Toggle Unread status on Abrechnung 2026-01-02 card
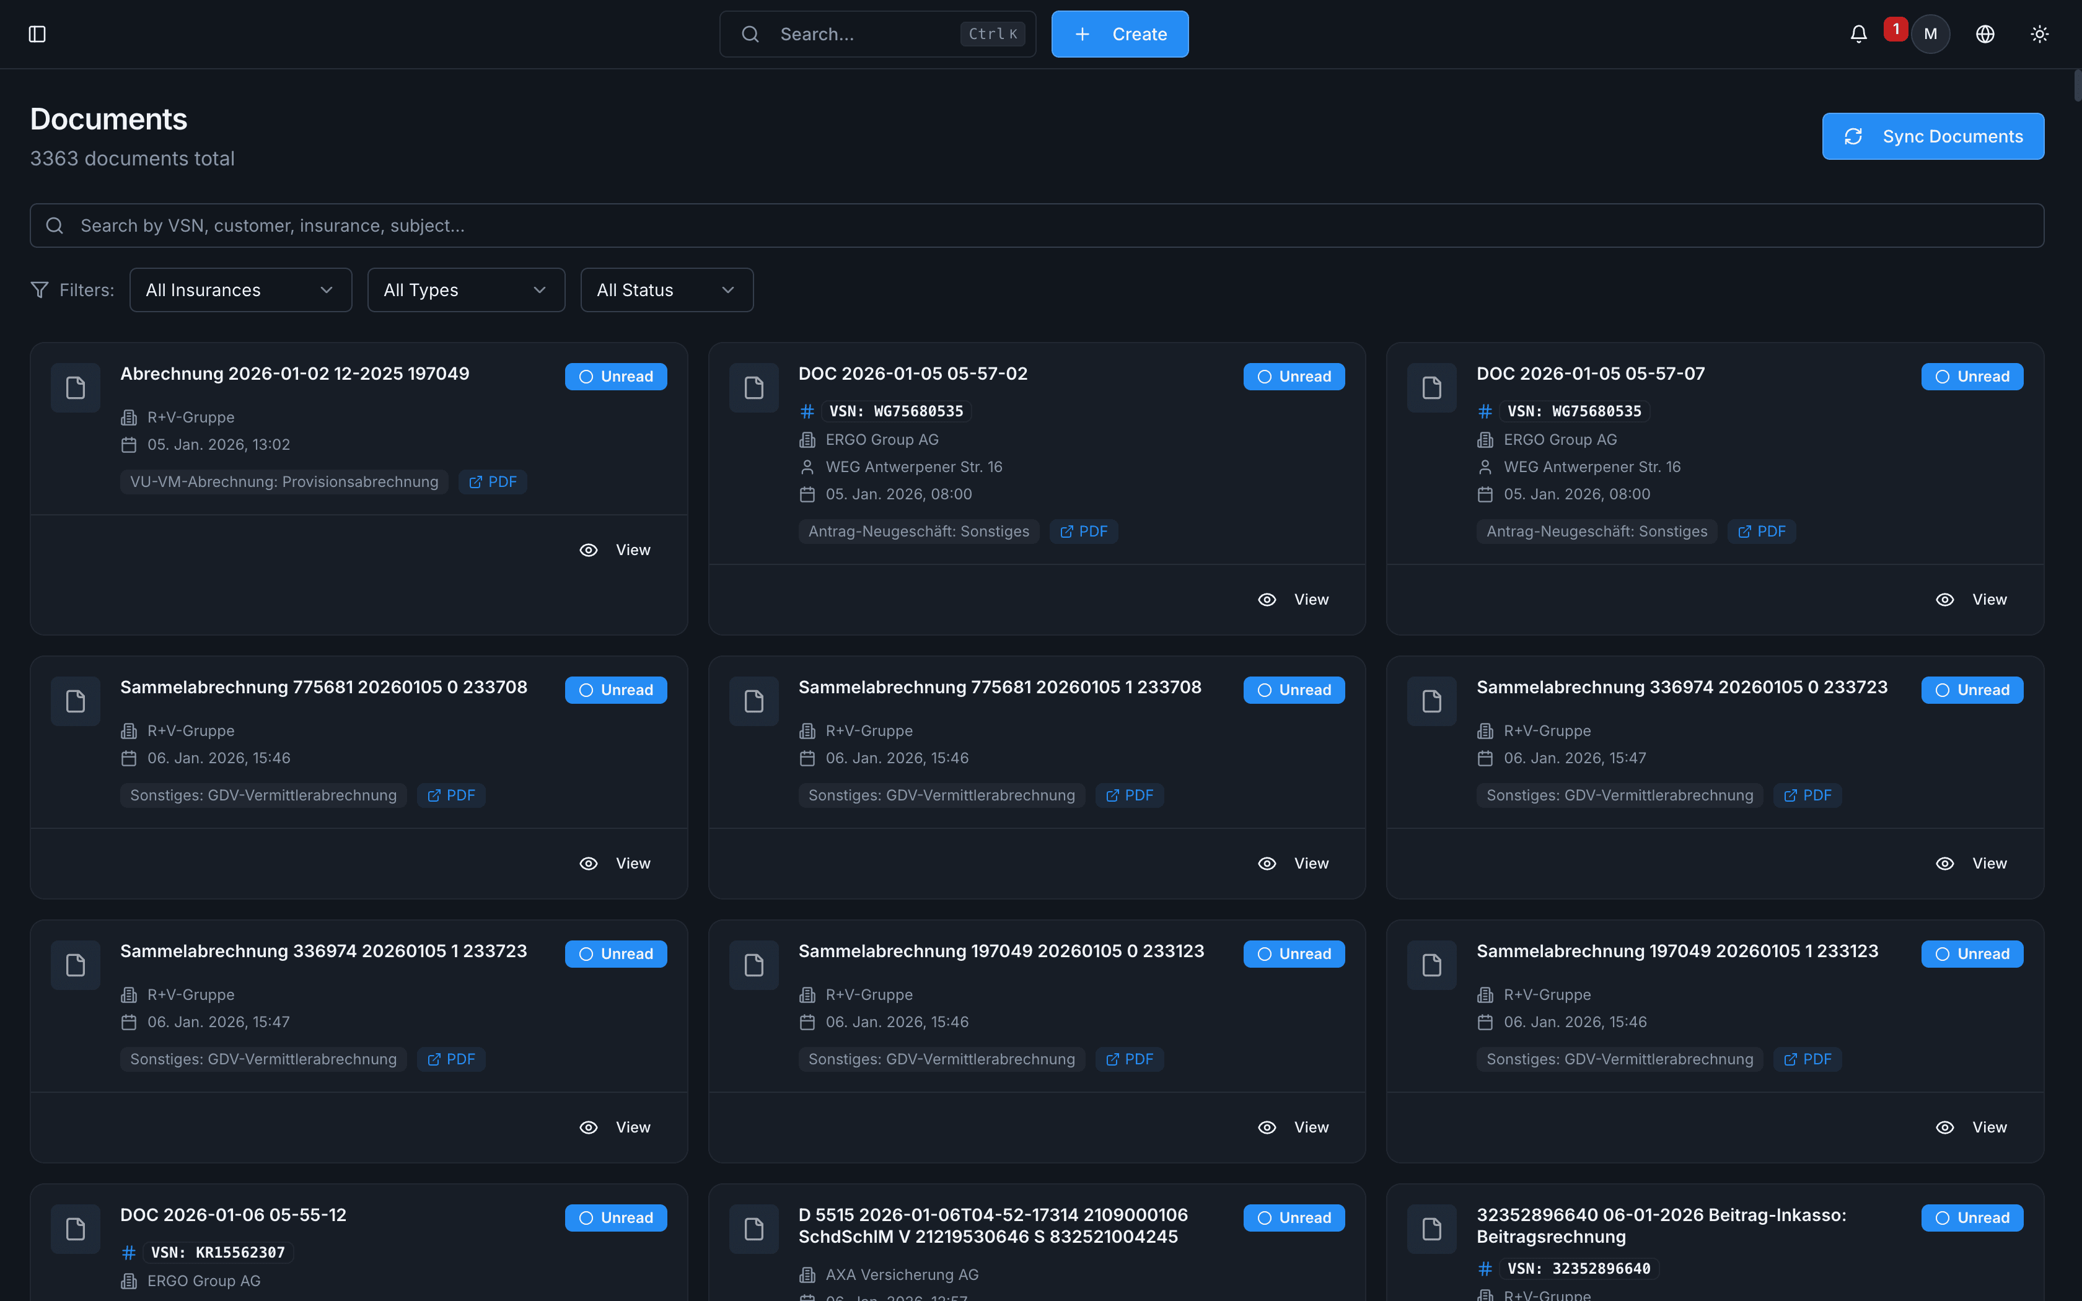Viewport: 2082px width, 1301px height. 615,377
